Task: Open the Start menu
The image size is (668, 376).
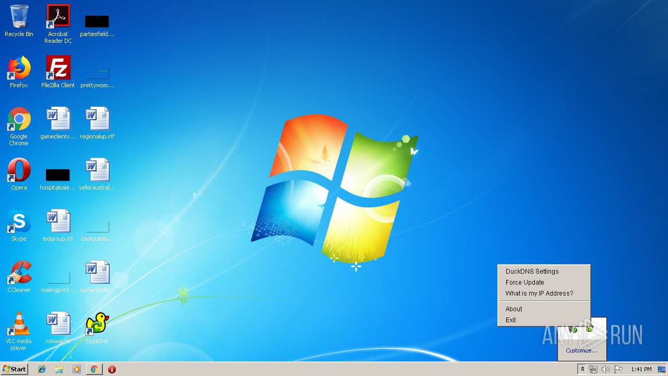Action: coord(14,369)
